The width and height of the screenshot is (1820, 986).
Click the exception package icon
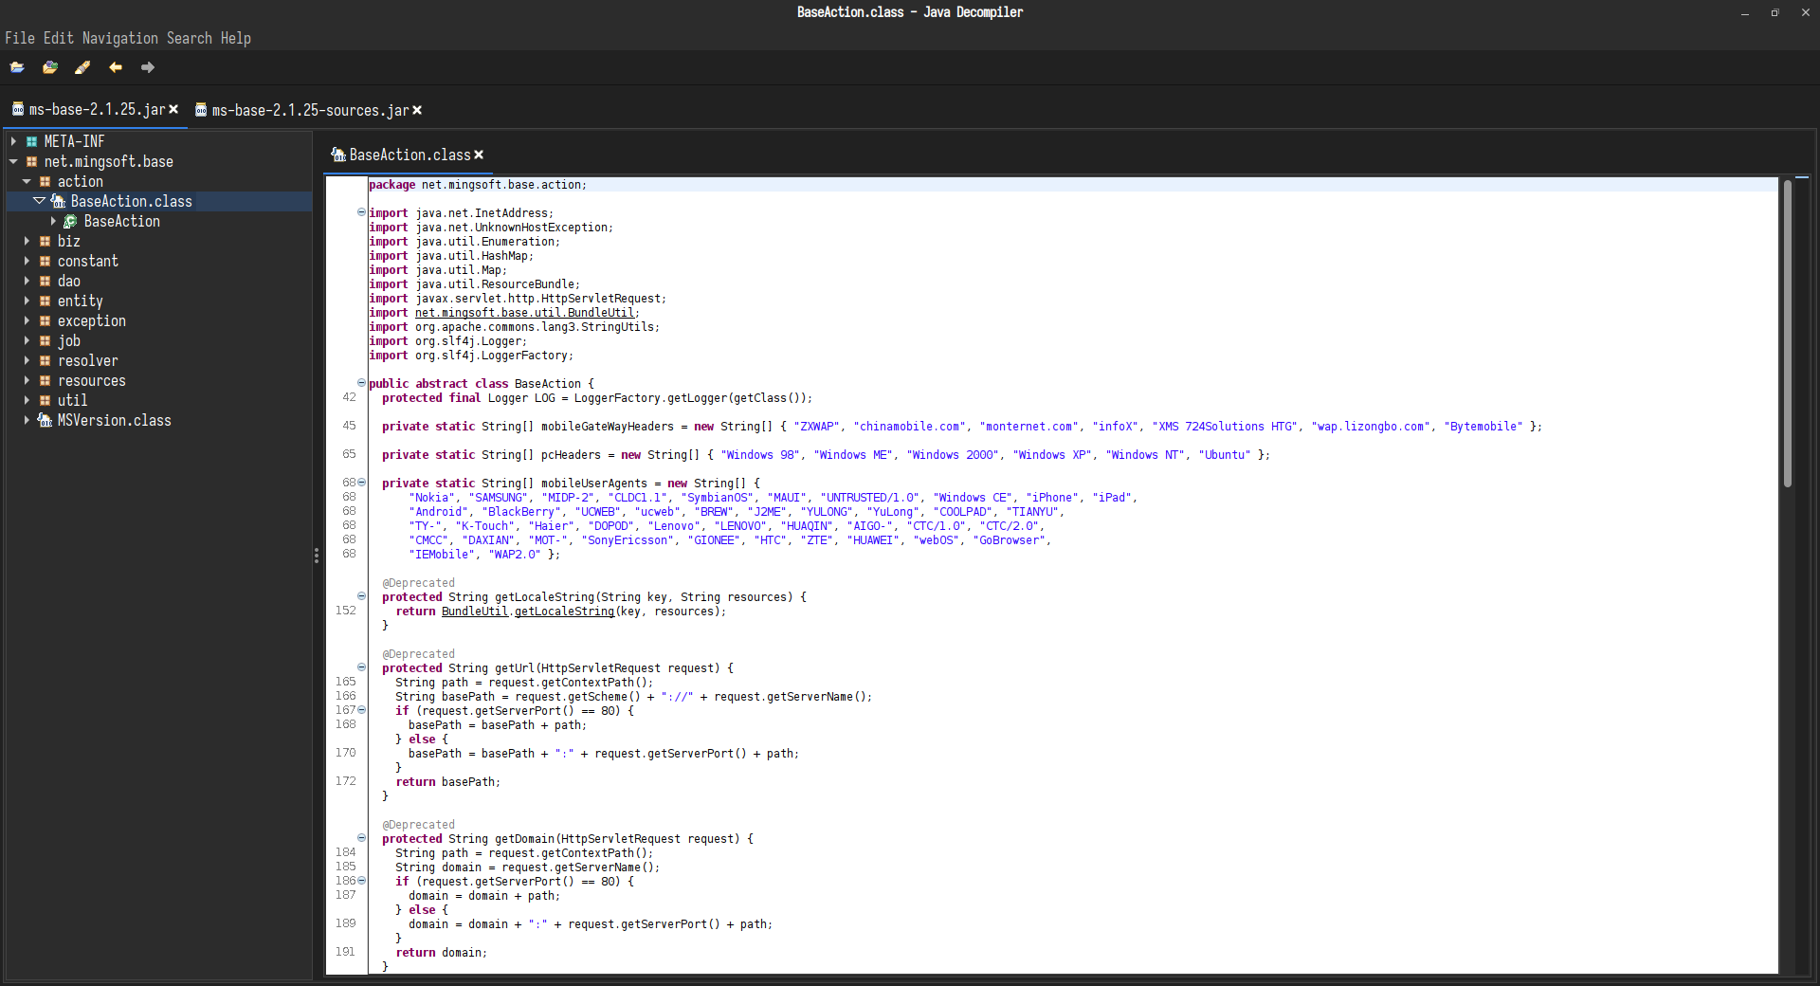click(45, 320)
